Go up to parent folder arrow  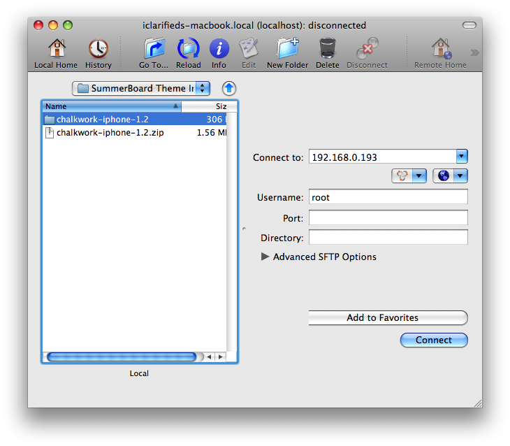(x=229, y=89)
